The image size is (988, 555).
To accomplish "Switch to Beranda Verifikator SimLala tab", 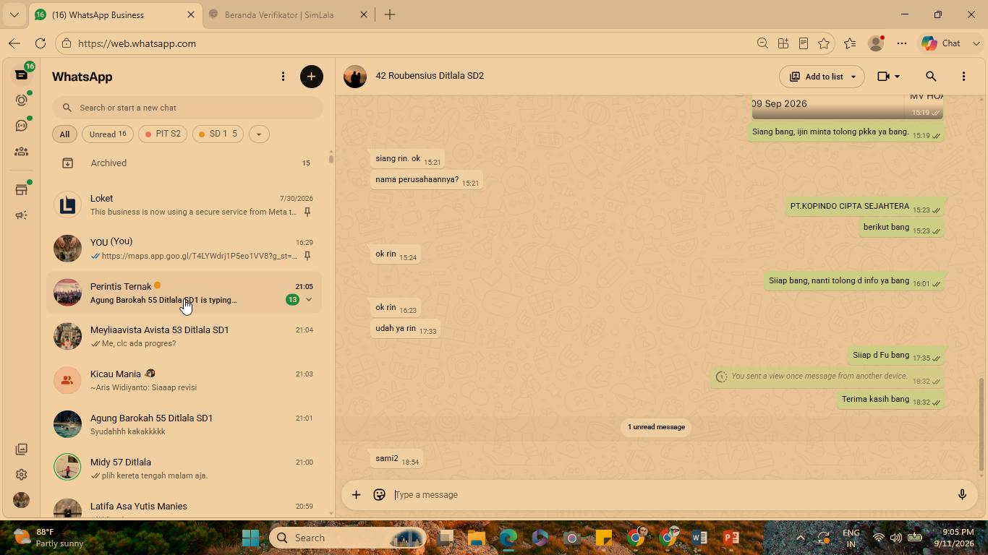I will 287,14.
